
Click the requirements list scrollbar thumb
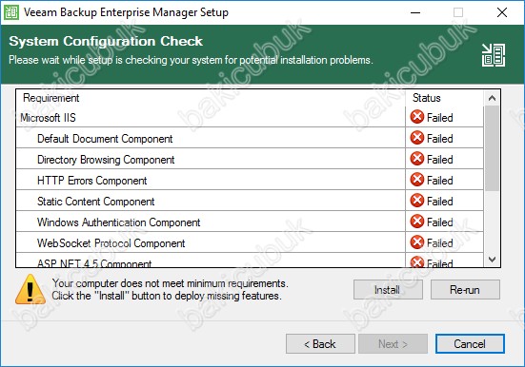[x=492, y=148]
